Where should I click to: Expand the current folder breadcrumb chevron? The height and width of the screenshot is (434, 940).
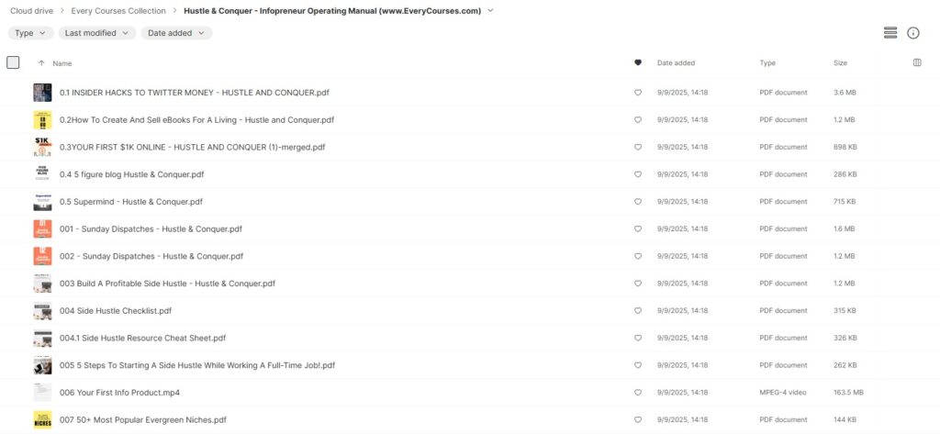(491, 11)
